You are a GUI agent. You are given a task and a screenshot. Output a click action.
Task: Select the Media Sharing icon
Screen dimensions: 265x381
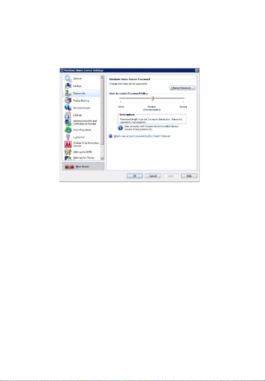[67, 101]
